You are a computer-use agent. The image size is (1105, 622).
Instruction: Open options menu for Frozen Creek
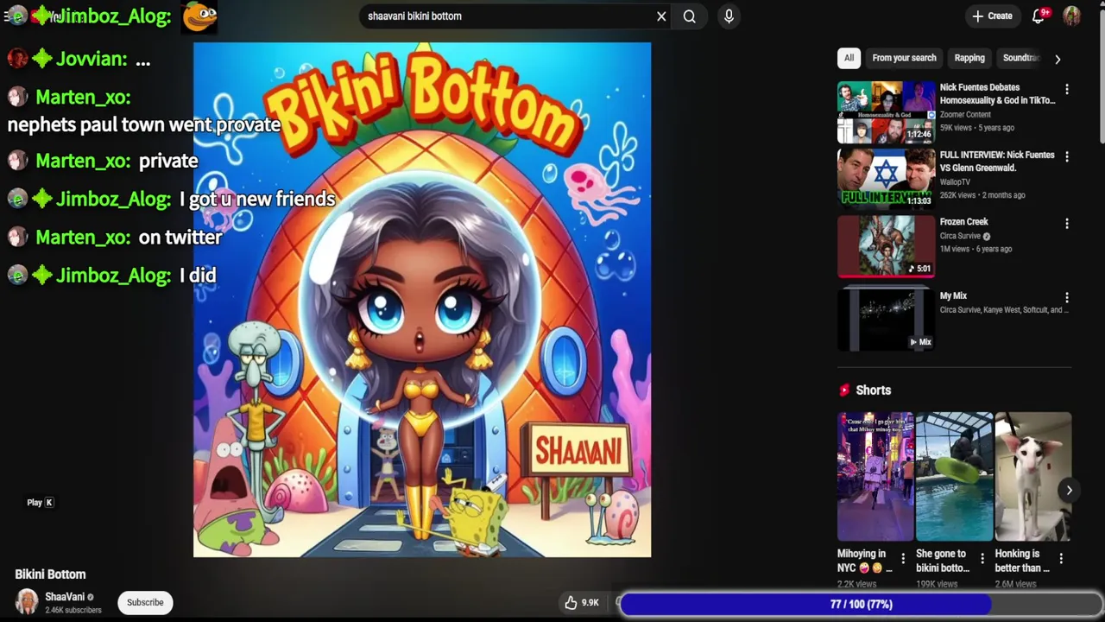pos(1067,224)
